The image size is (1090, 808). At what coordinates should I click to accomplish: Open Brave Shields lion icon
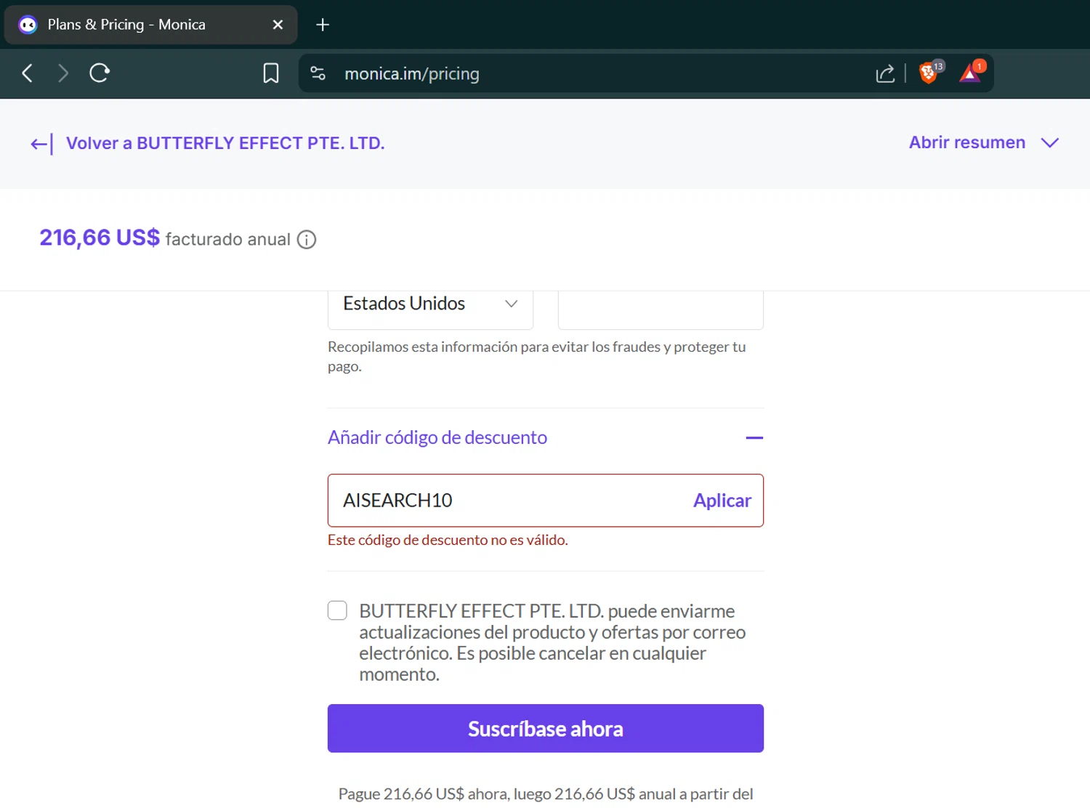pos(930,72)
